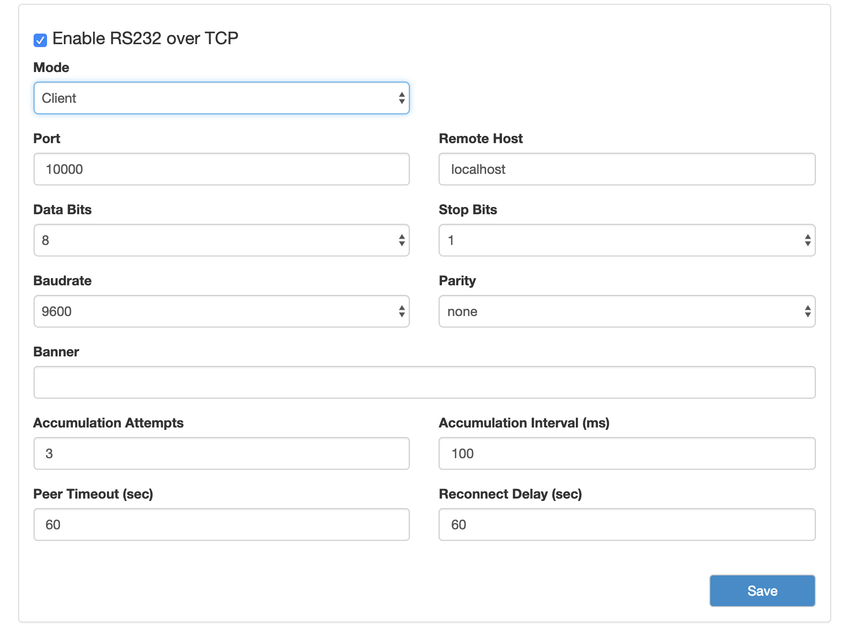Focus the Port input field
This screenshot has height=634, width=859.
coord(221,169)
